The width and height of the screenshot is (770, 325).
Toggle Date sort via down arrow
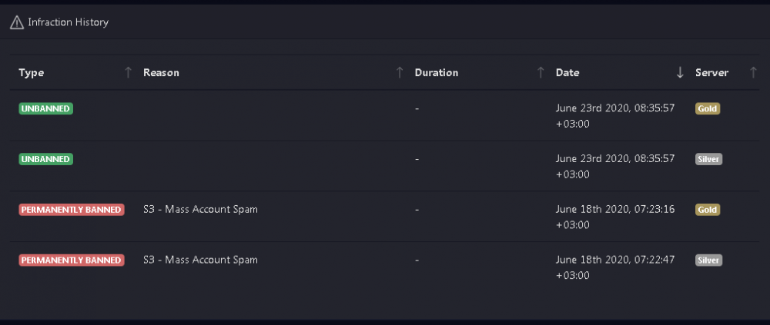680,72
